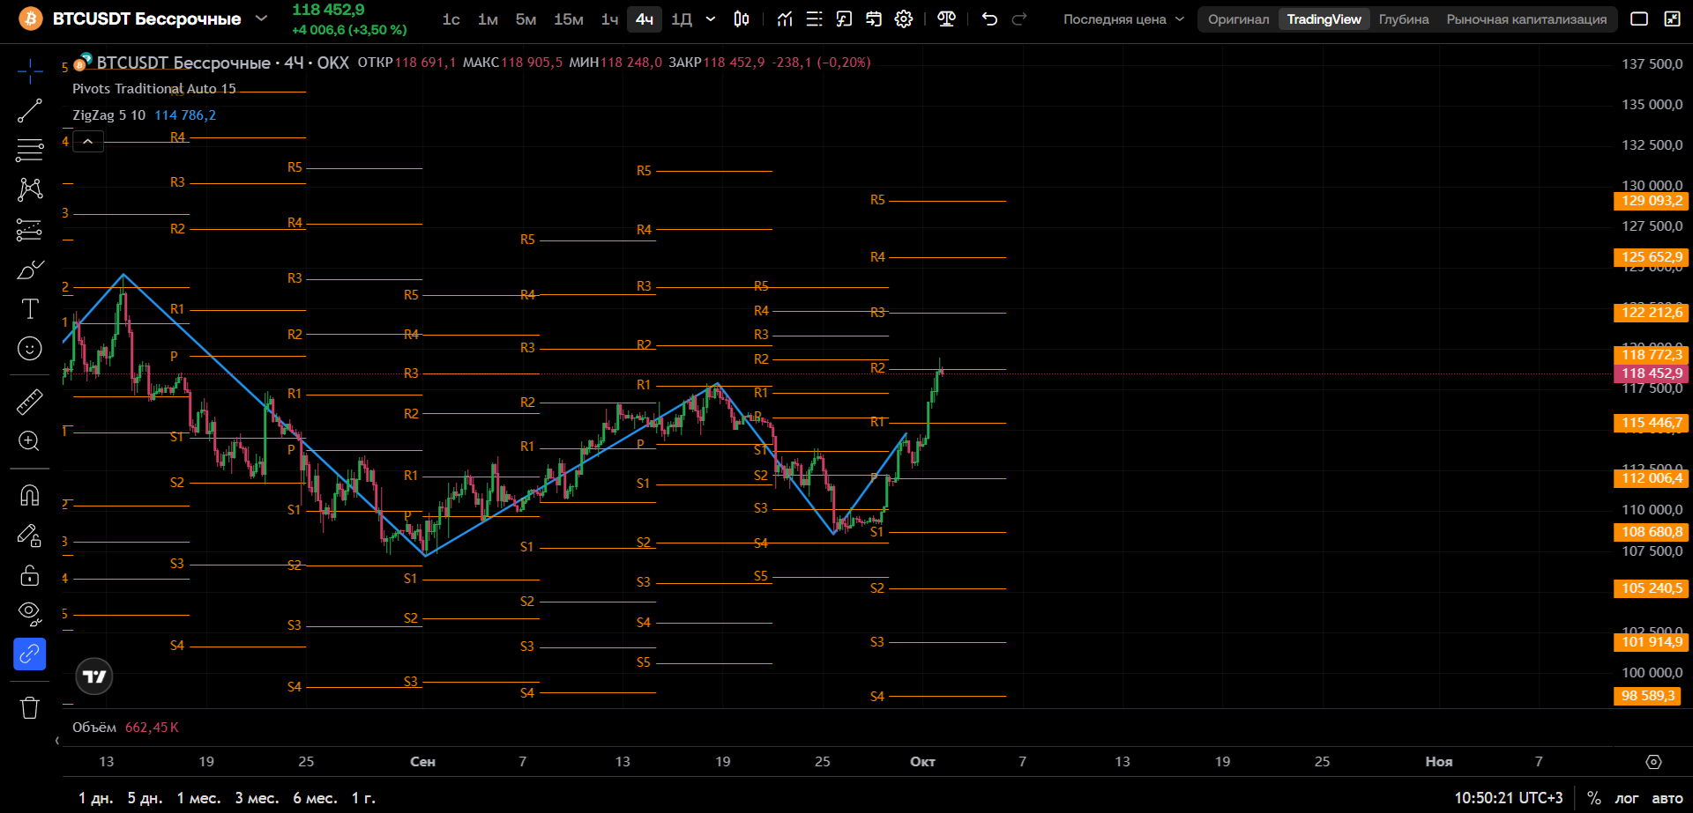Select the Text annotation tool
Image resolution: width=1693 pixels, height=813 pixels.
click(x=30, y=309)
